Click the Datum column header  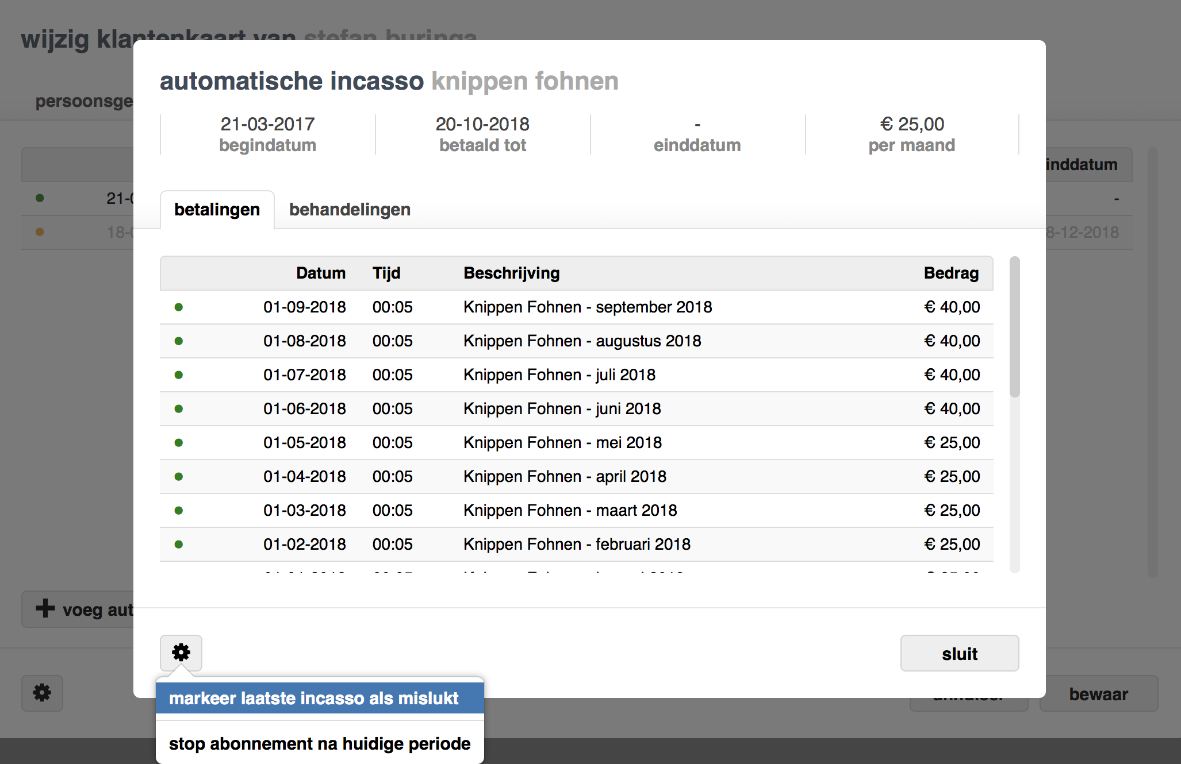tap(321, 273)
